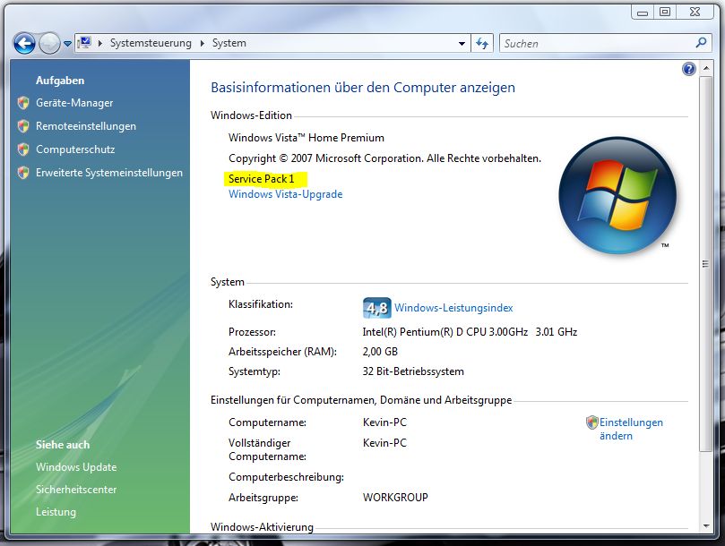Click 32 Bit-Betriebssystem value
Screen dimensions: 725x546
413,371
